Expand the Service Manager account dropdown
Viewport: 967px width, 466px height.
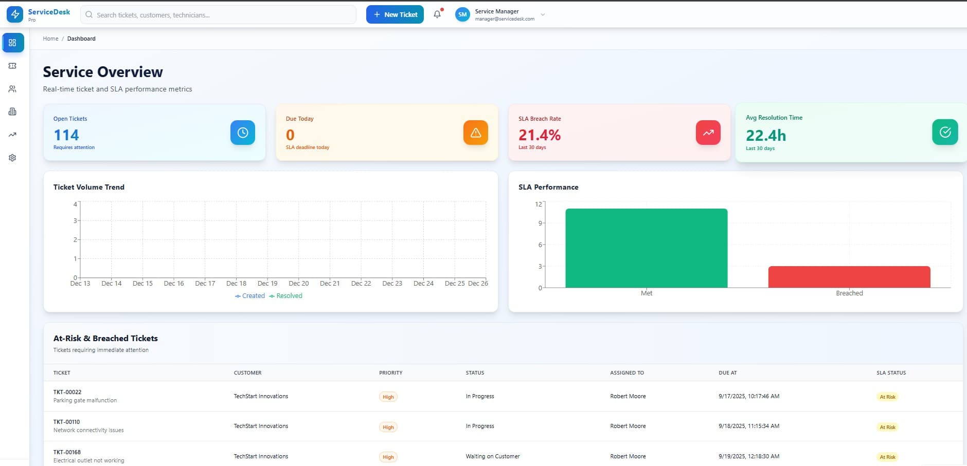click(x=543, y=14)
